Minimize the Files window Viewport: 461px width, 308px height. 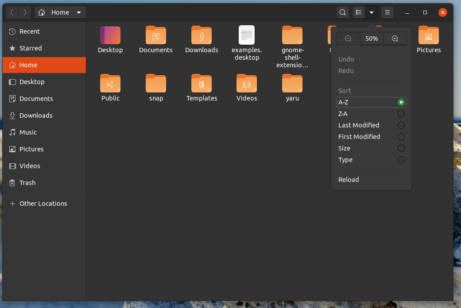coord(407,12)
